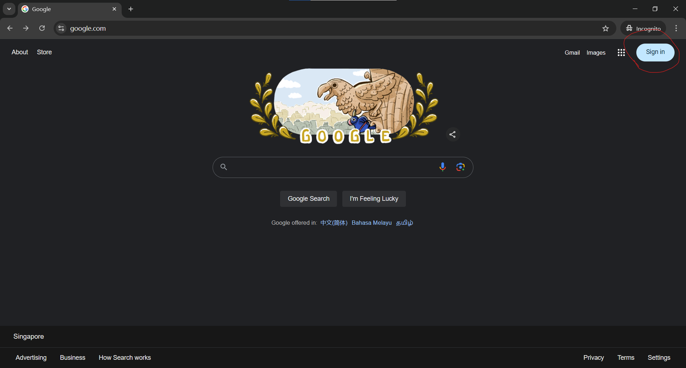Viewport: 686px width, 368px height.
Task: Select the Google browser tab
Action: pos(64,9)
